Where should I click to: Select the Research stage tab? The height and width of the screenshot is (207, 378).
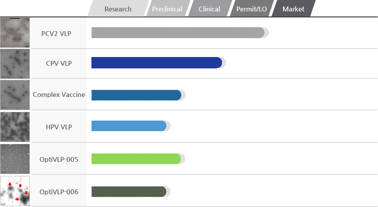[118, 8]
